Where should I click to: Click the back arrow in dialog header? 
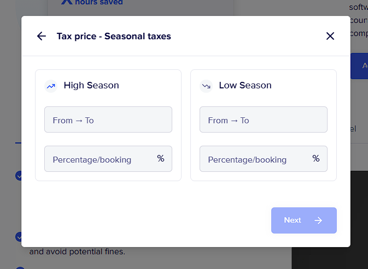[x=42, y=36]
